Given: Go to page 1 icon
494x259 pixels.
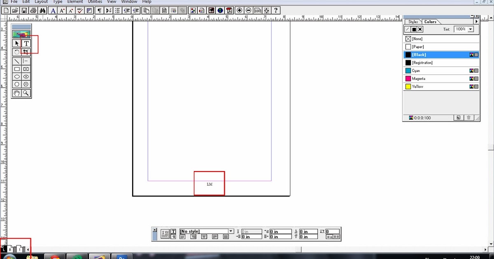Looking at the screenshot, I should 19,249.
